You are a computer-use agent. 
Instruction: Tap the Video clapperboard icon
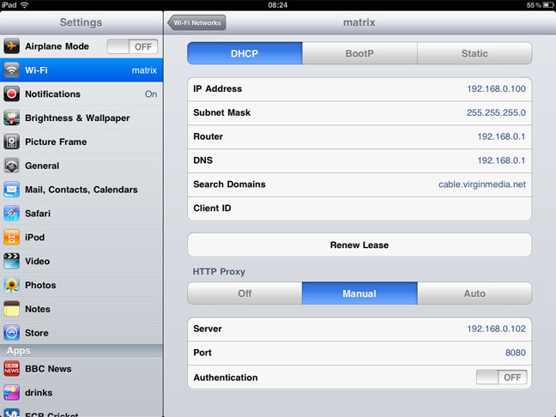[11, 262]
